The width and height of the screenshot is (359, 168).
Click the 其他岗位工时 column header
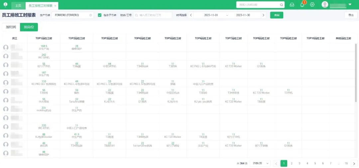343,38
